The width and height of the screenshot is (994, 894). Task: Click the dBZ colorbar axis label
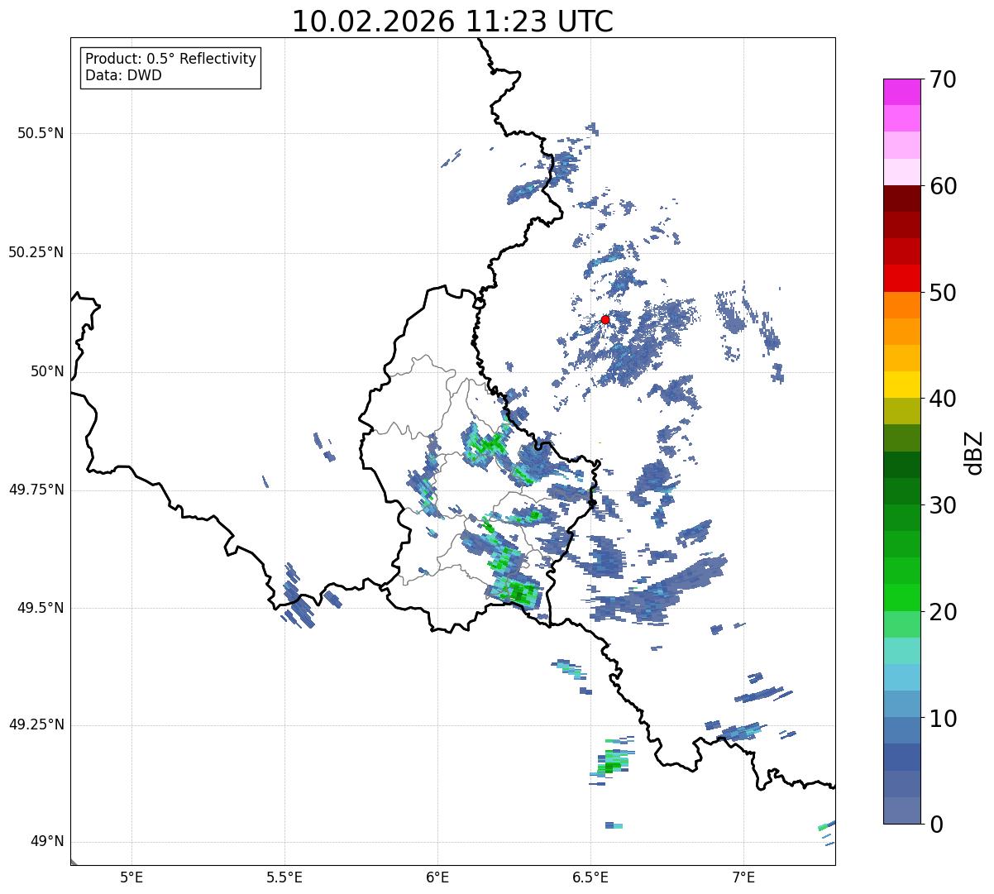pyautogui.click(x=973, y=452)
